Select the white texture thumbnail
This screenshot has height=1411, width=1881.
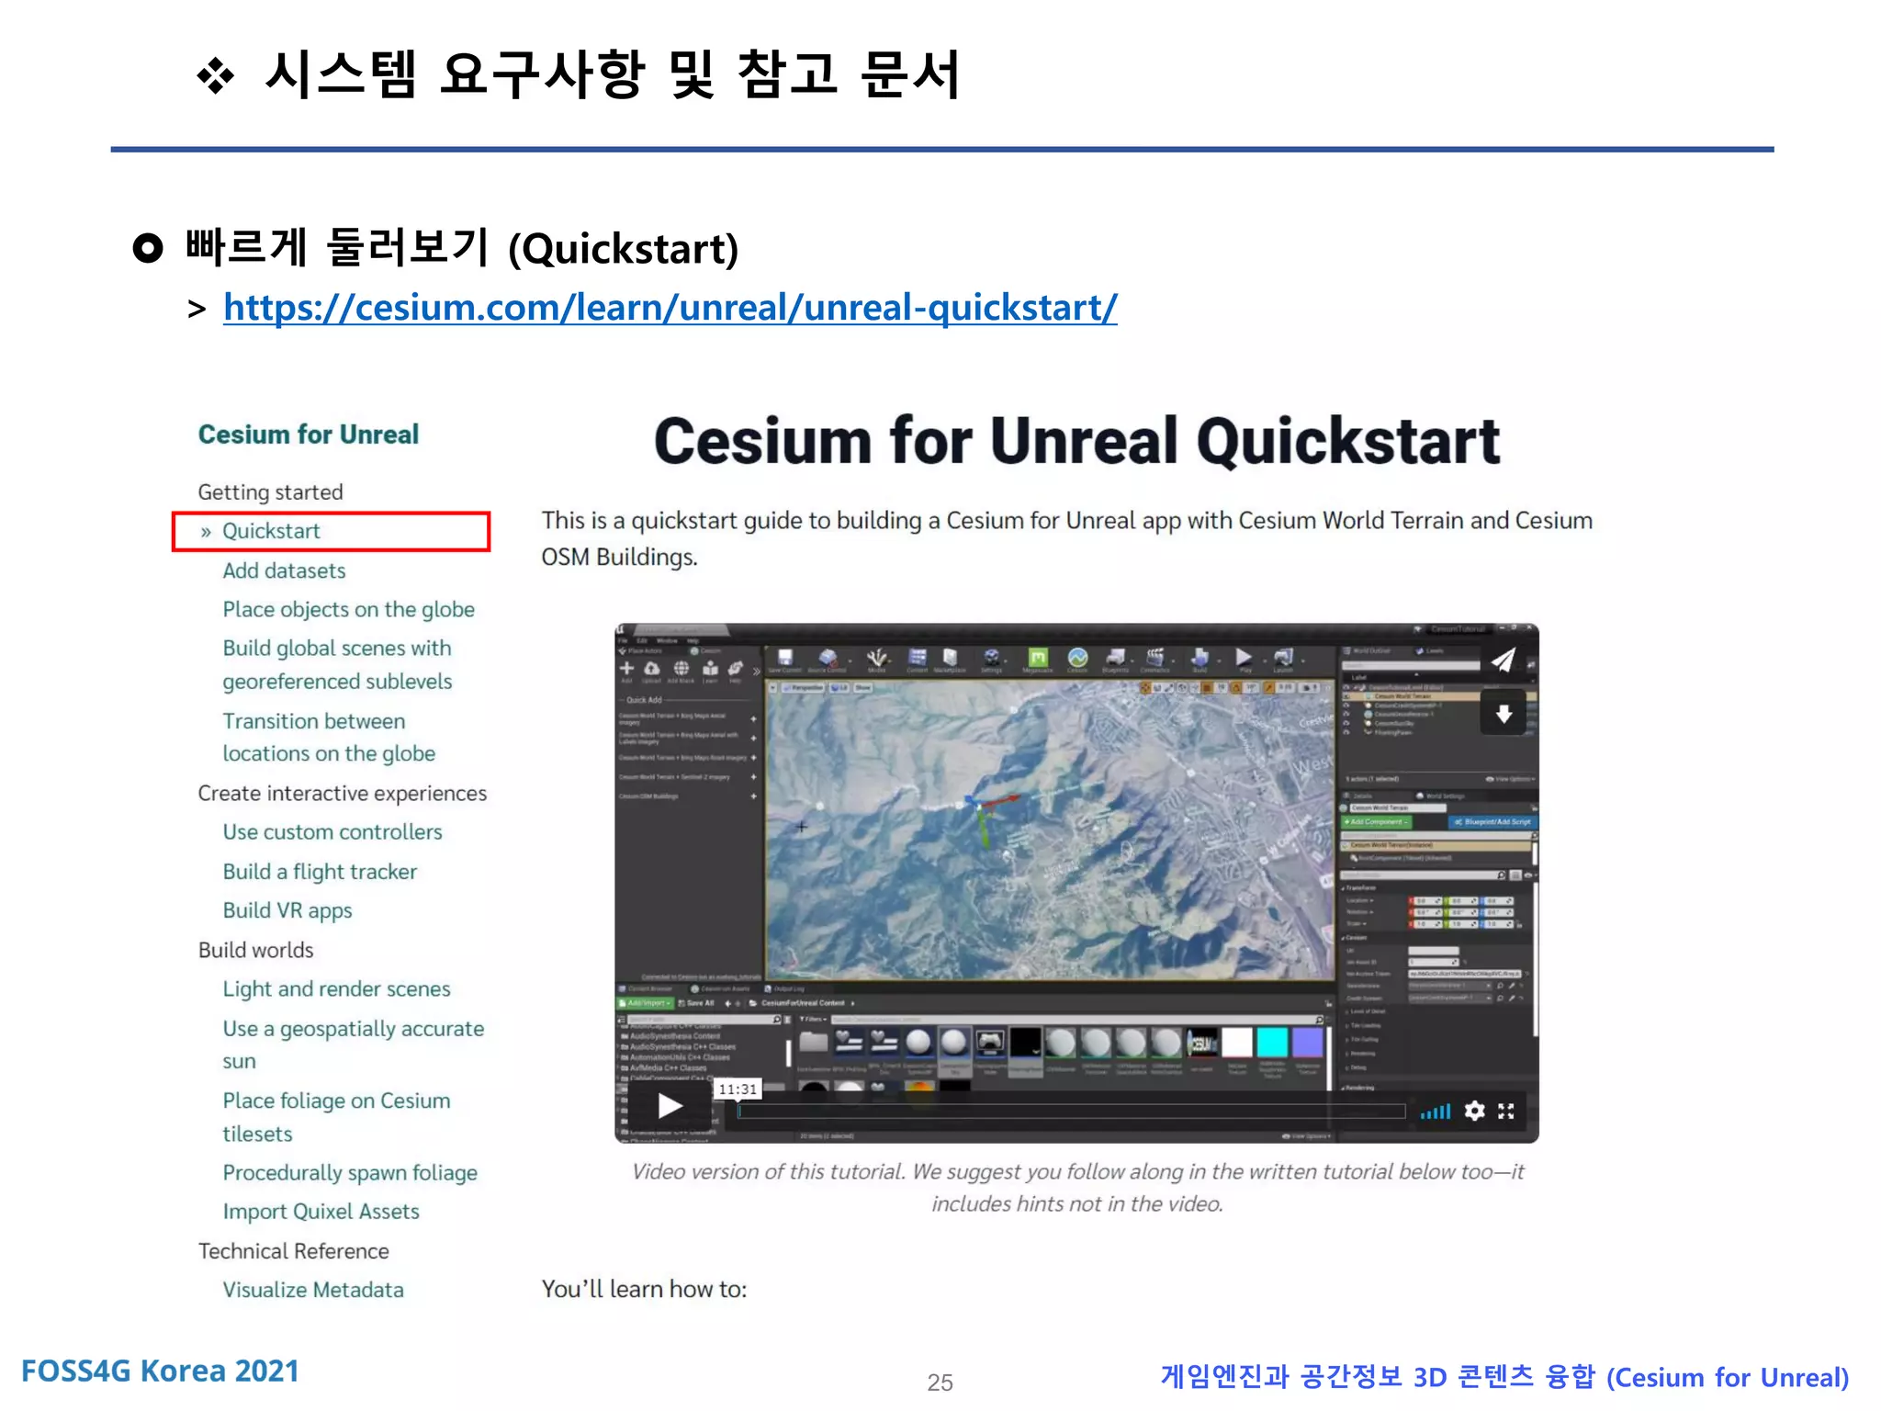1236,1043
